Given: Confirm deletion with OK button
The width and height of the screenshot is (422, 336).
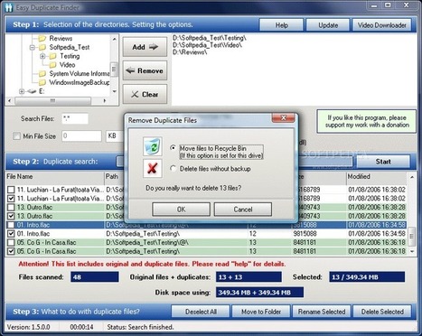Looking at the screenshot, I should 181,210.
